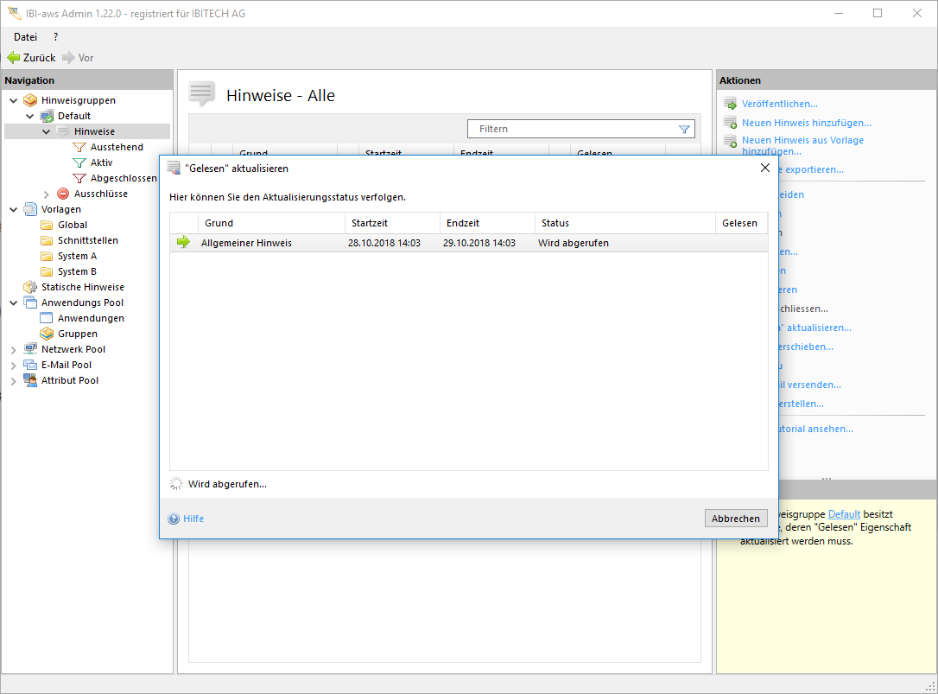This screenshot has height=694, width=938.
Task: Select the Allgemeiner Hinweis row
Action: [x=246, y=244]
